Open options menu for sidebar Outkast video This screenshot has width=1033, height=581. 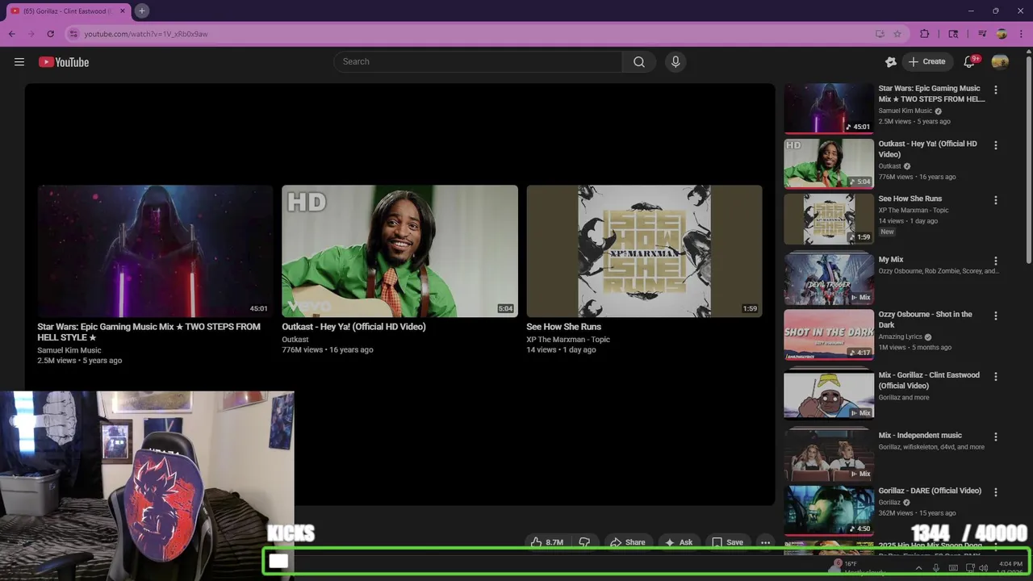tap(995, 145)
